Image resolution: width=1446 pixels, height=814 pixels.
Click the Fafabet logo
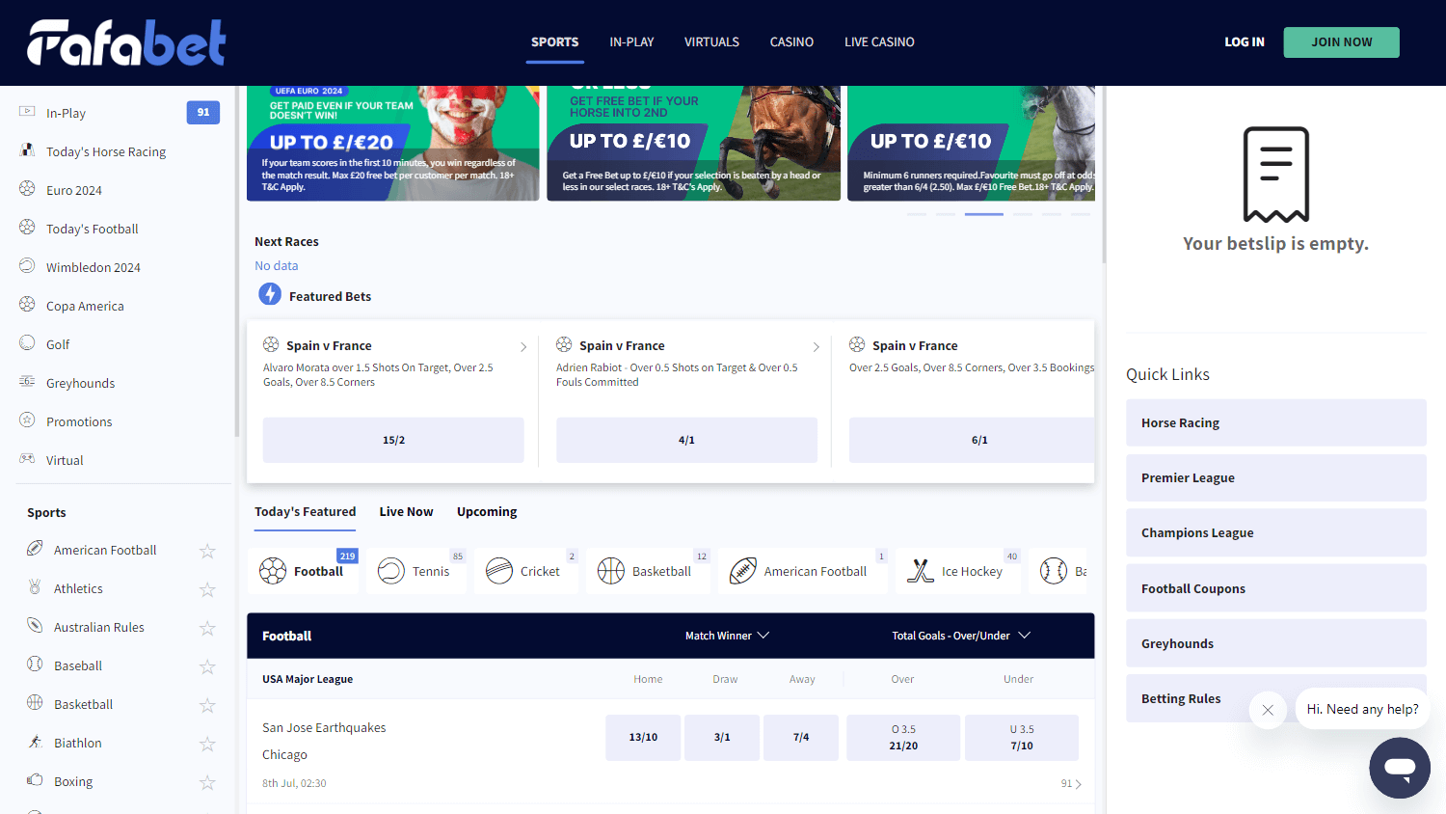click(126, 42)
